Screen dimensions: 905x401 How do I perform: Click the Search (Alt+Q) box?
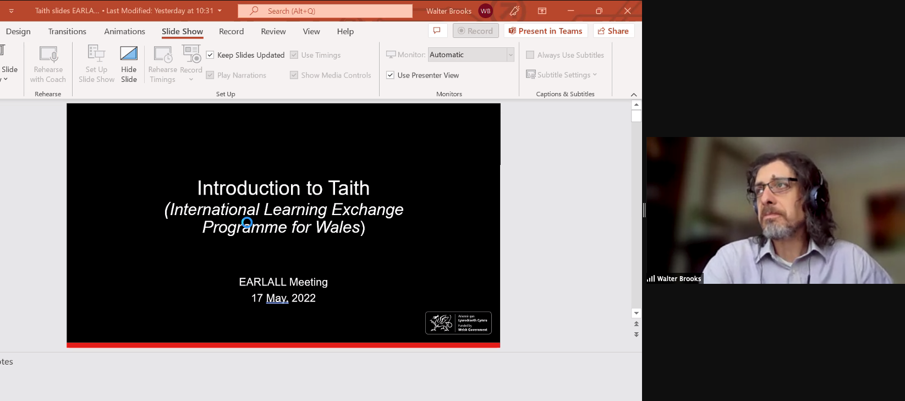tap(325, 11)
